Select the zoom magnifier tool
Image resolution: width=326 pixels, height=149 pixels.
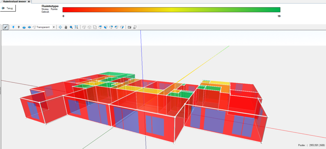tap(71, 27)
